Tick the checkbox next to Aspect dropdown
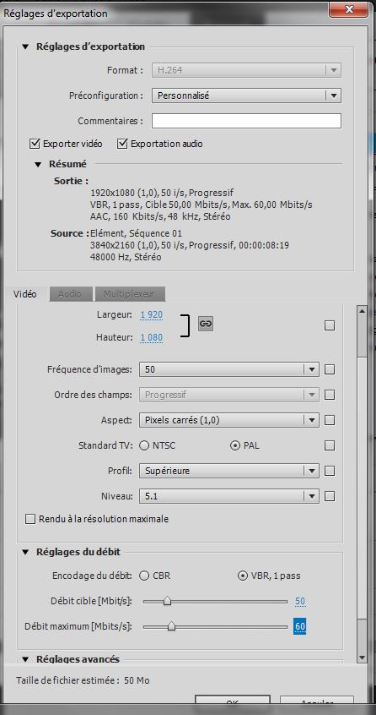The width and height of the screenshot is (376, 715). [330, 420]
